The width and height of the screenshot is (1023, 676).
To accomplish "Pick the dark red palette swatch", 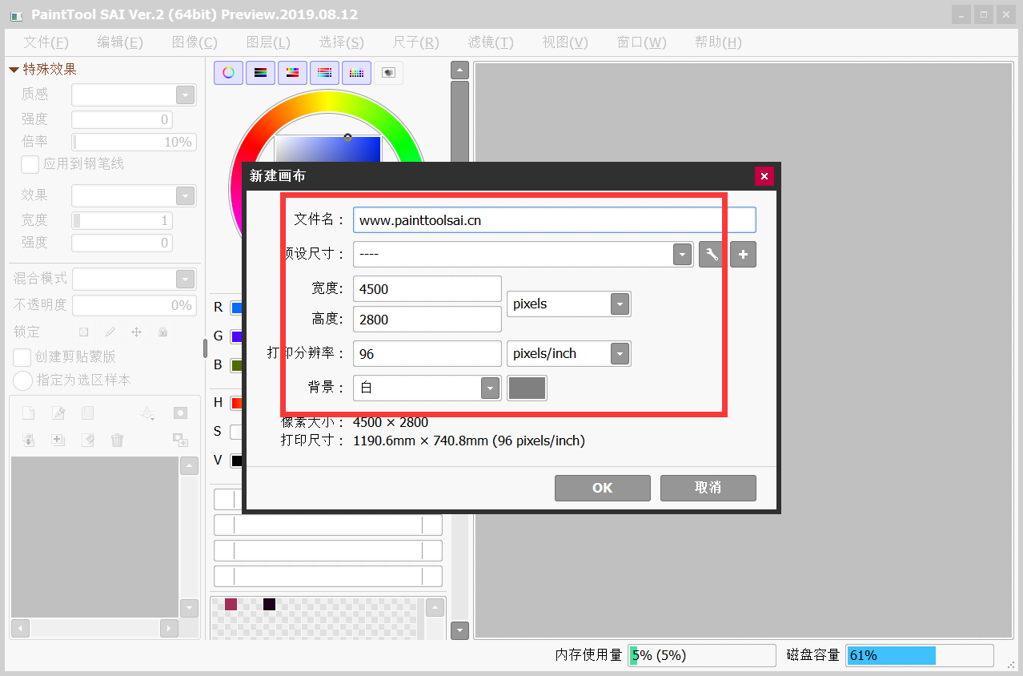I will [x=231, y=604].
